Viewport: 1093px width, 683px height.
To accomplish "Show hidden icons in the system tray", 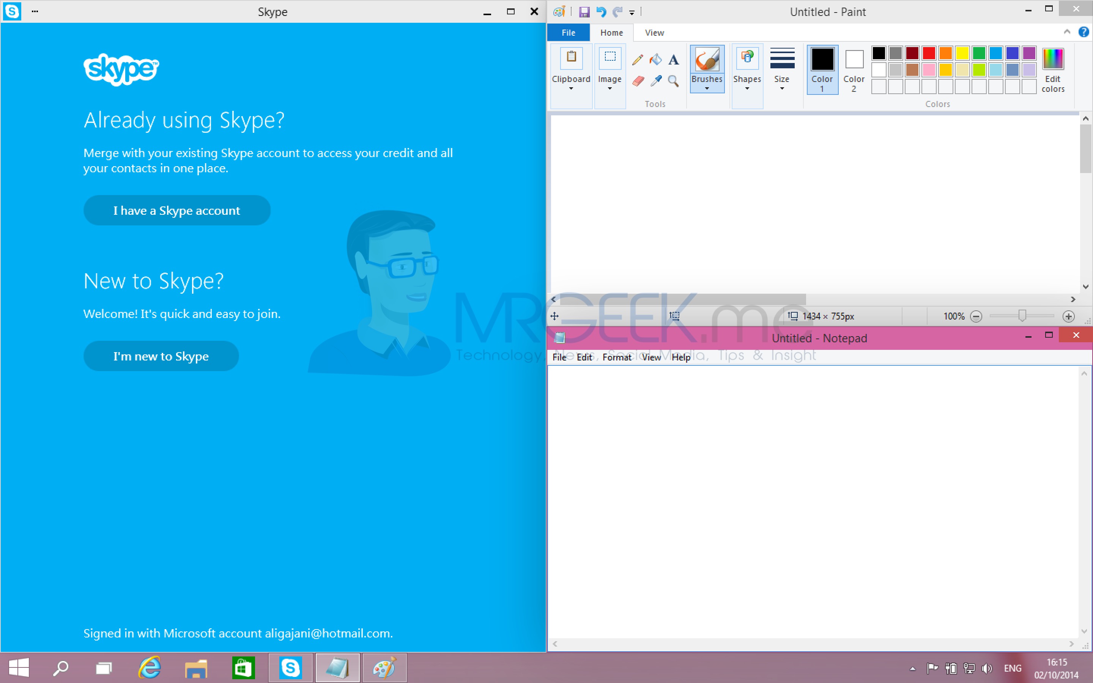I will click(912, 669).
